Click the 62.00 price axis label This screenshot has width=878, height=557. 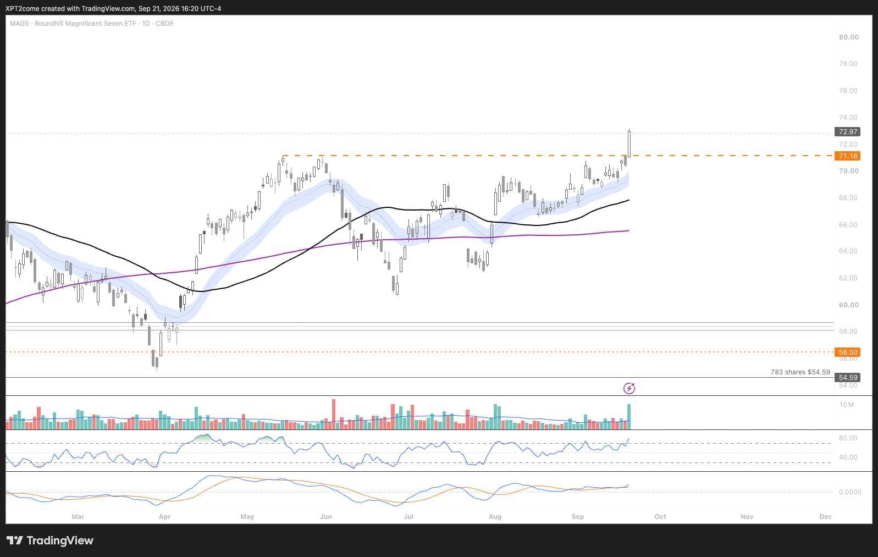(848, 278)
